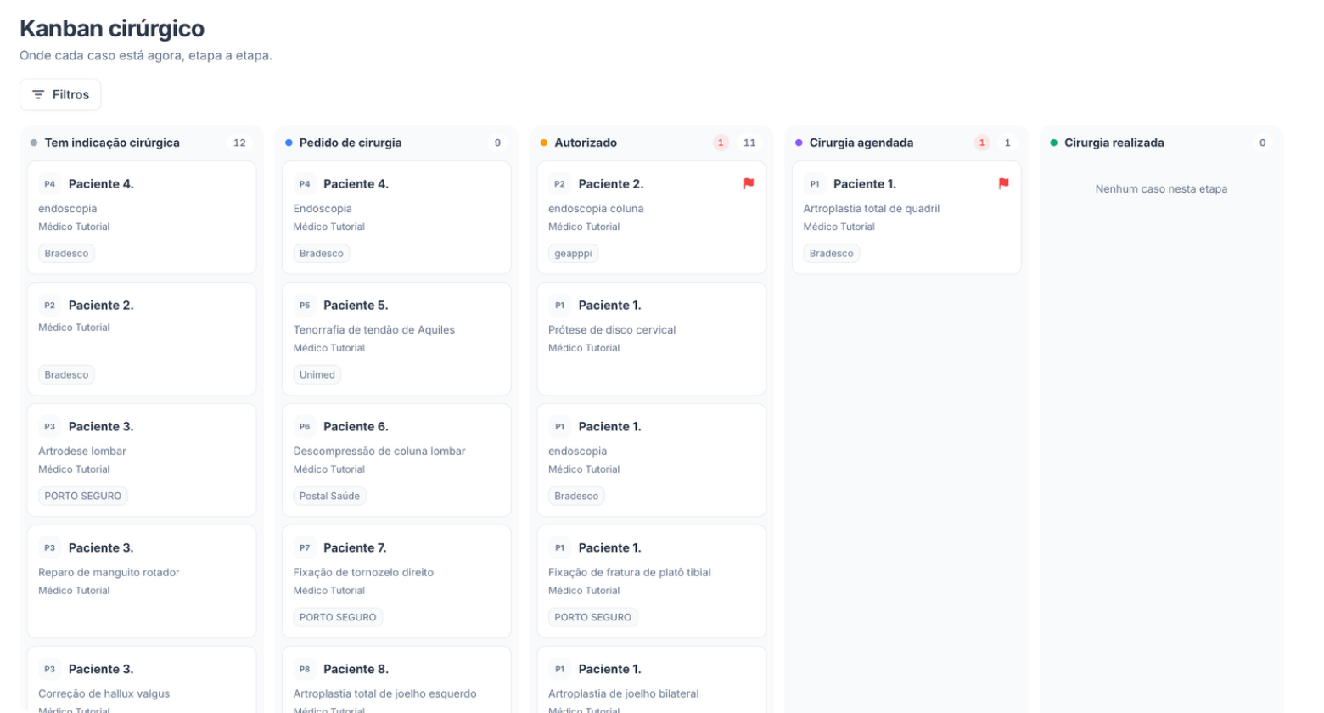This screenshot has width=1324, height=713.
Task: Open the Artroplastia de joelho bilateral card
Action: 652,680
